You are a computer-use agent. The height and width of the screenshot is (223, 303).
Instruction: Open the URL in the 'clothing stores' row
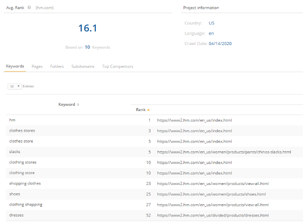click(195, 163)
